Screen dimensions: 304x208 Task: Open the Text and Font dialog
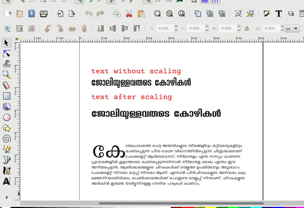coord(279,14)
